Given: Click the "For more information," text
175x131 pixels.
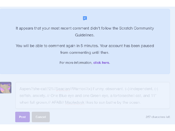Looking at the screenshot, I should pos(76,63).
